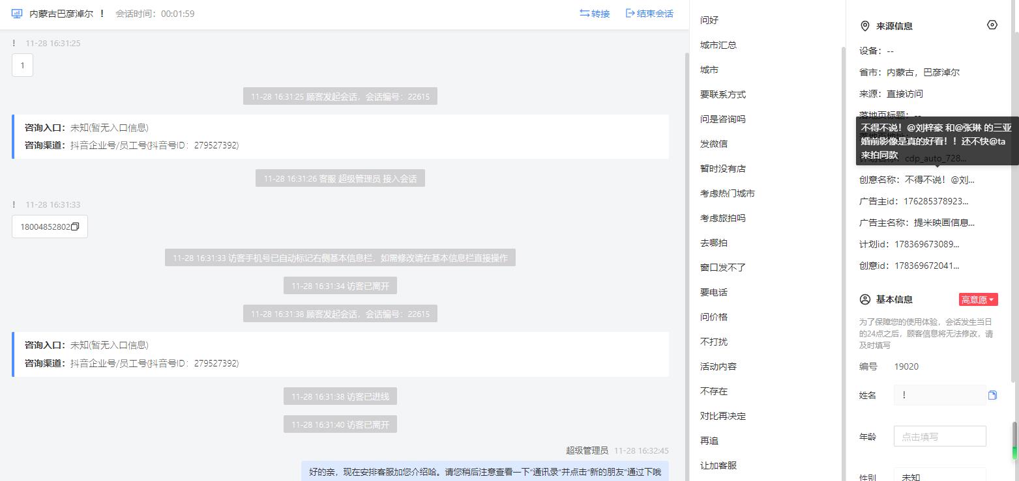The width and height of the screenshot is (1019, 481).
Task: Select quick reply 城市
Action: (x=709, y=70)
